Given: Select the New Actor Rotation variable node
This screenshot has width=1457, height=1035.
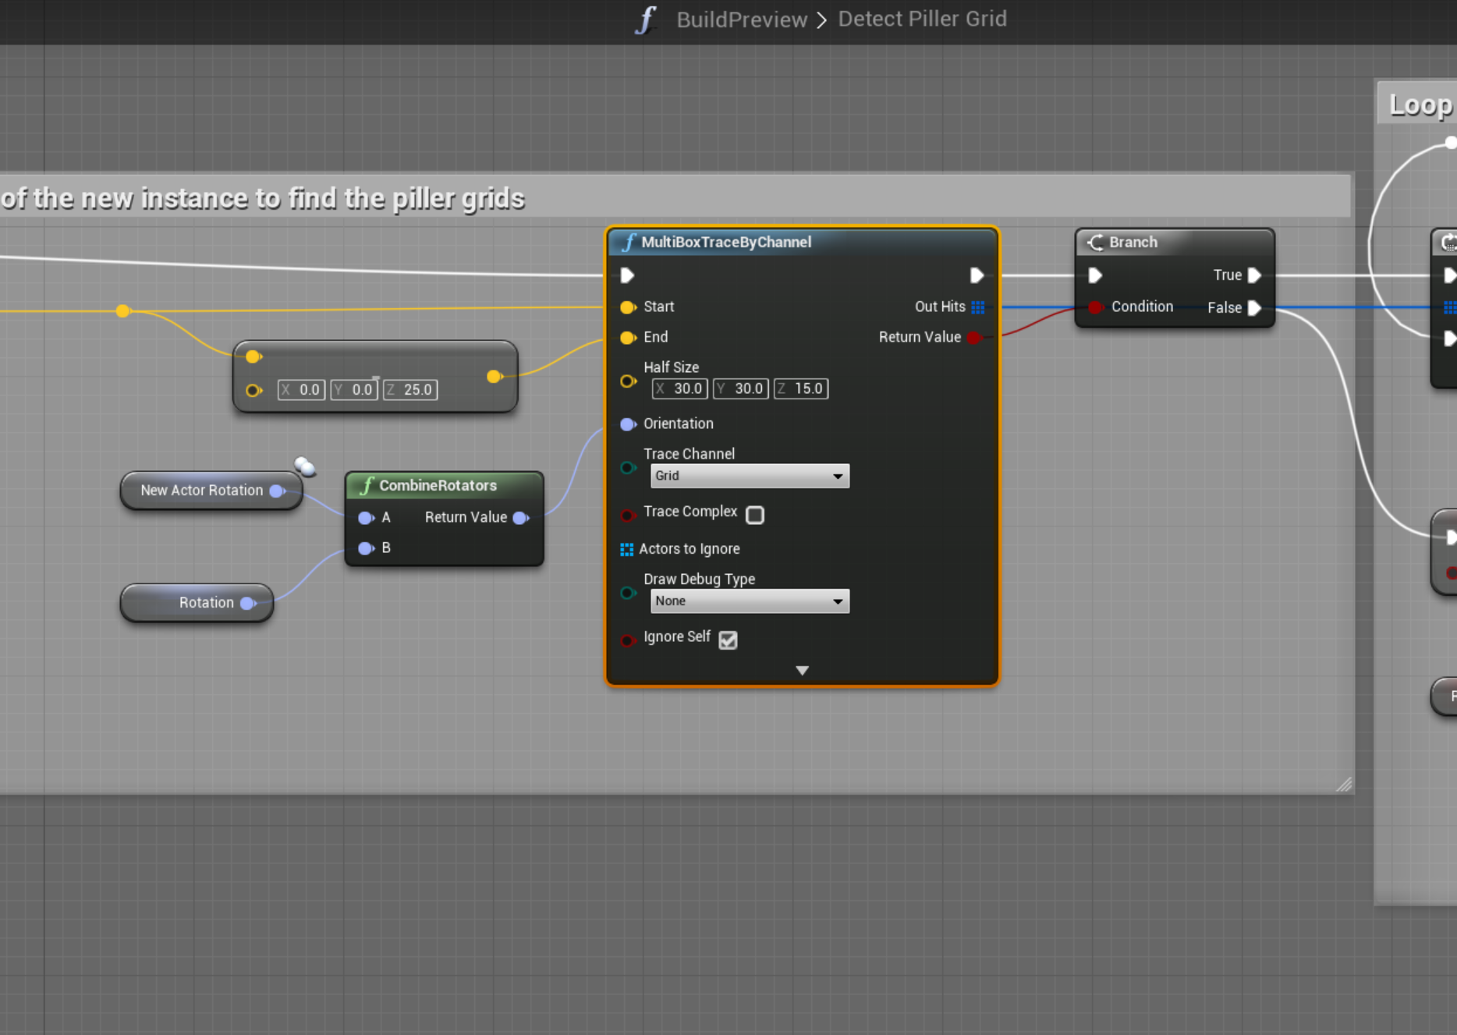Looking at the screenshot, I should tap(201, 491).
